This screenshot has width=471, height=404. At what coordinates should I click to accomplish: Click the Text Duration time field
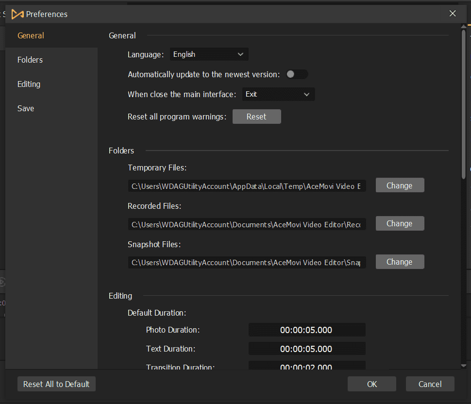pos(307,349)
